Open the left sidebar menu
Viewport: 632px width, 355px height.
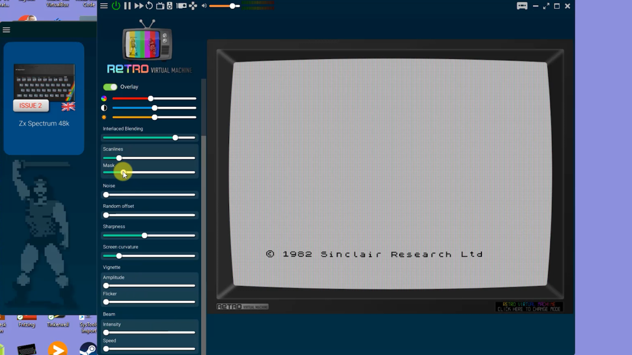[x=6, y=29]
